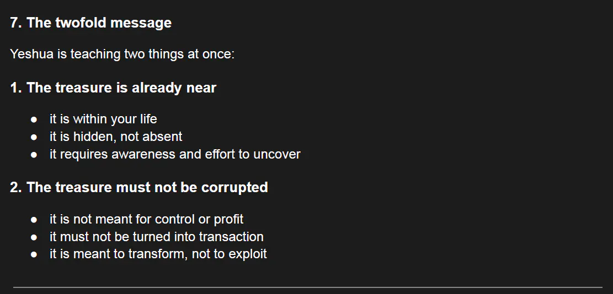The image size is (613, 294).
Task: Click the bullet dot before "it is hidden, not absent"
Action: [x=34, y=137]
